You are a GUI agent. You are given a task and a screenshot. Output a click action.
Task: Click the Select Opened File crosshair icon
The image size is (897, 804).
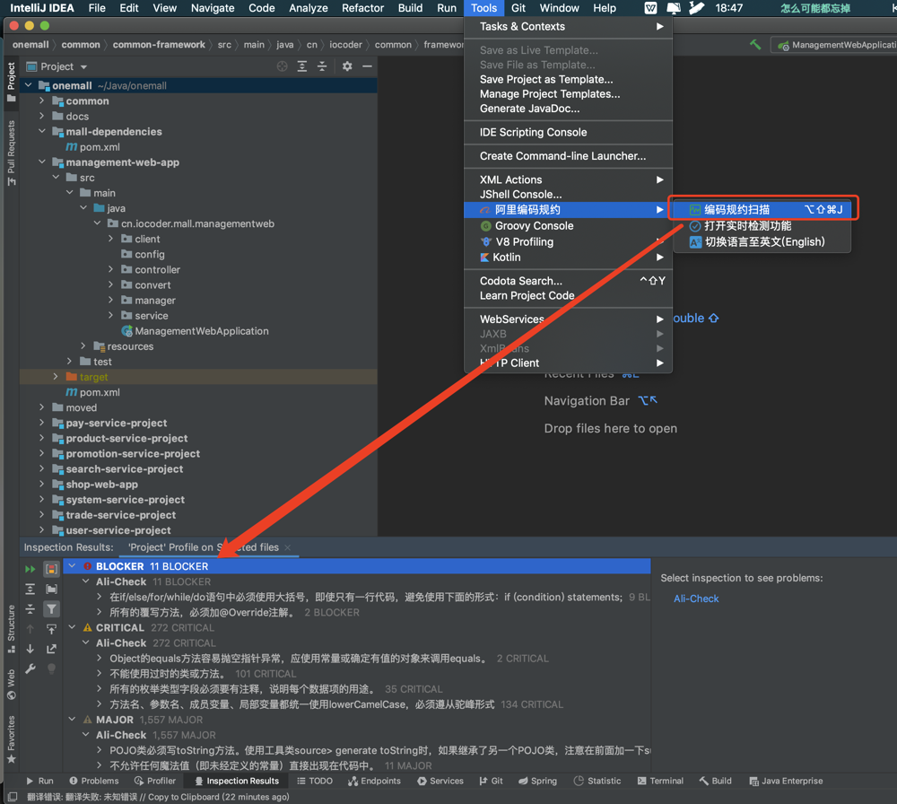point(282,66)
